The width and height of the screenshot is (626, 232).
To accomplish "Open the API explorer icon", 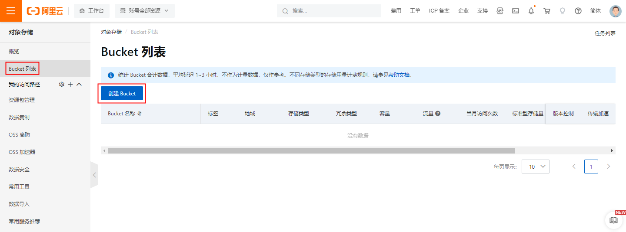I will [x=500, y=11].
